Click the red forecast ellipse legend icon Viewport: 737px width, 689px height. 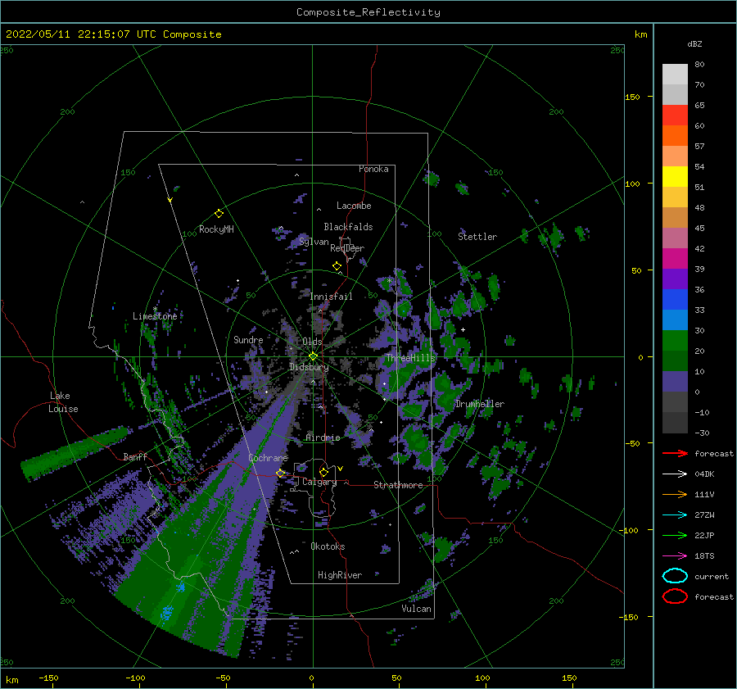(675, 596)
